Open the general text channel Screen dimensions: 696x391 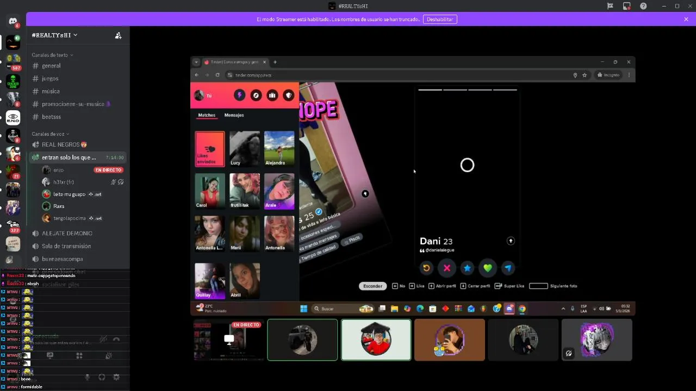point(78,66)
